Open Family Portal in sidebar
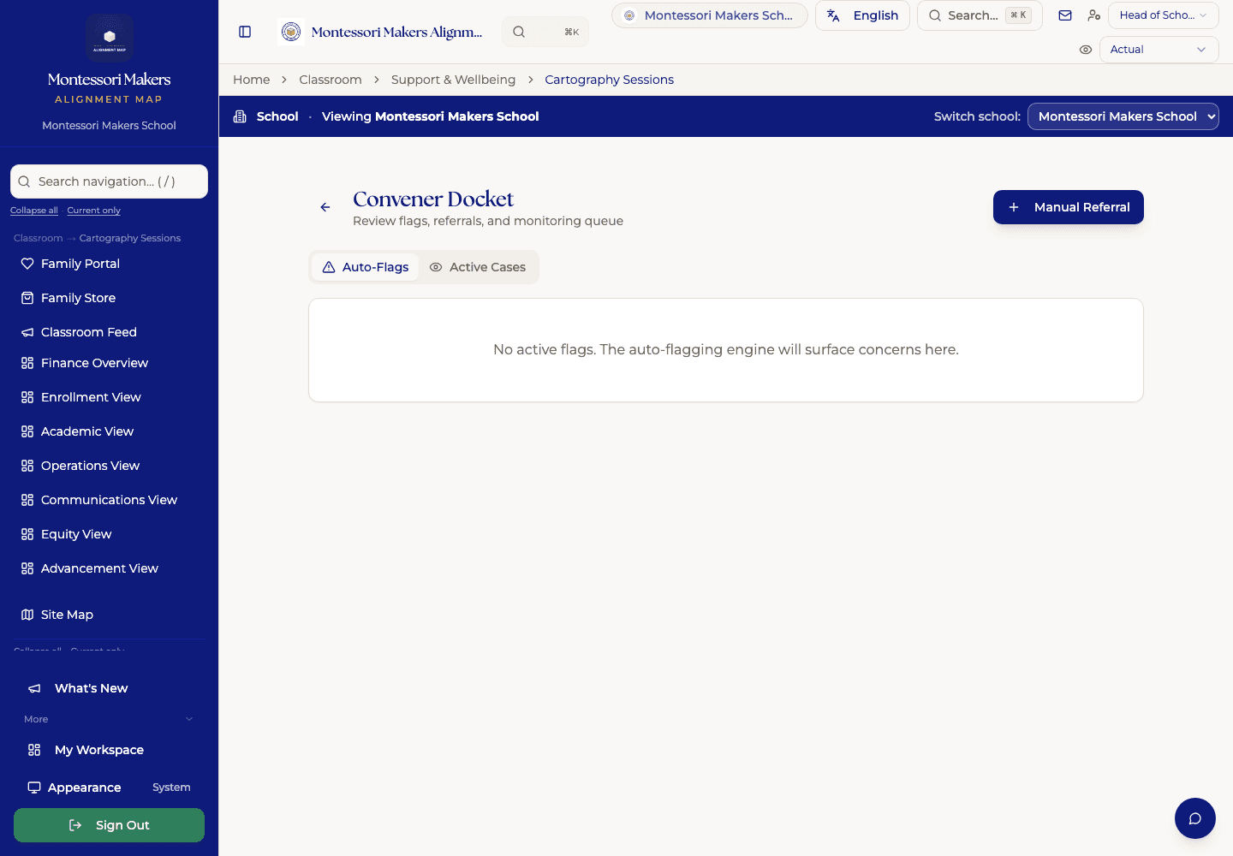1233x856 pixels. point(109,264)
